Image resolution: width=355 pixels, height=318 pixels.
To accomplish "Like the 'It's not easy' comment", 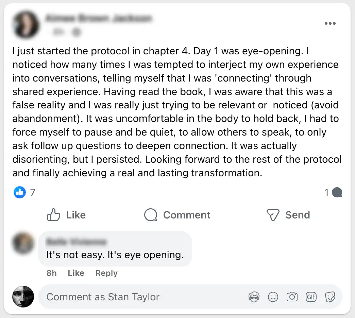I will click(76, 273).
